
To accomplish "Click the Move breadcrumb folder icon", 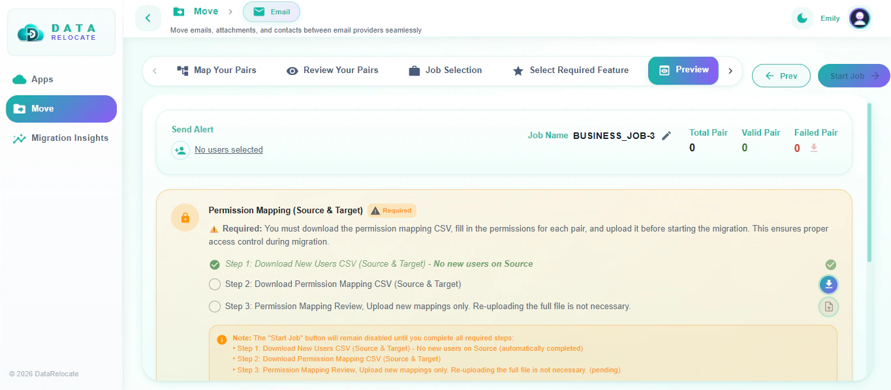I will (x=179, y=11).
